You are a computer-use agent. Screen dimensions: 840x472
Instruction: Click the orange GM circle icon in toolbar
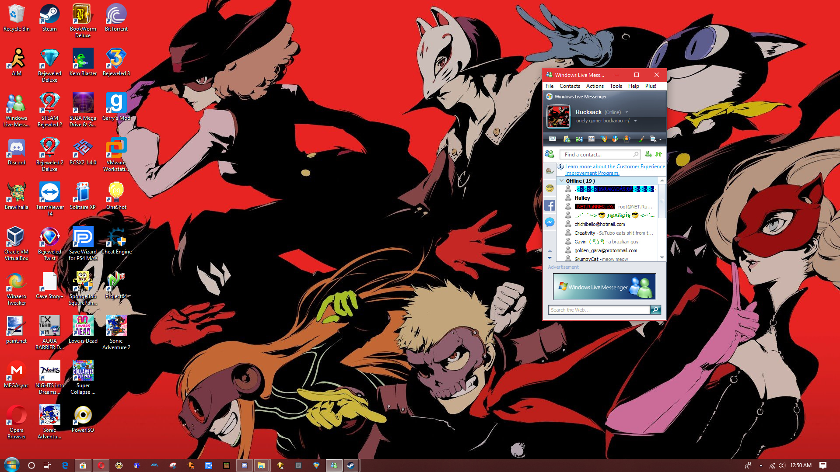tap(627, 139)
